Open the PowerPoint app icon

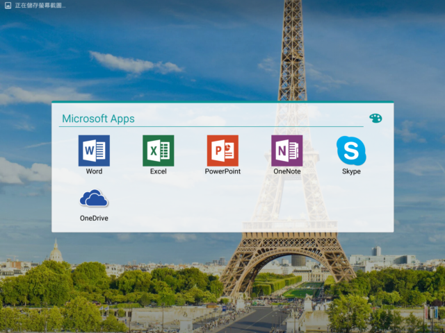222,151
